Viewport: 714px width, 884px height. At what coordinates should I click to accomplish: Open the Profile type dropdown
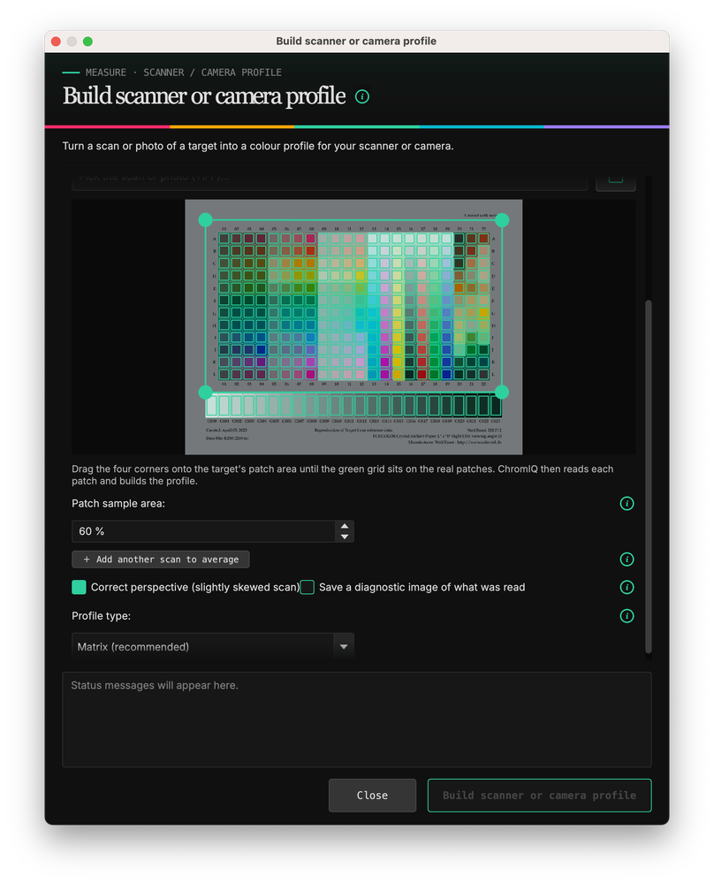212,647
